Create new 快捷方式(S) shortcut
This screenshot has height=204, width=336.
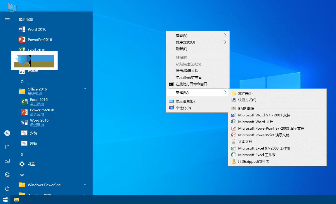pyautogui.click(x=277, y=100)
